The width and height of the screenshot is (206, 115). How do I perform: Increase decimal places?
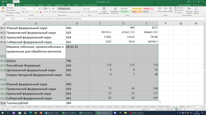(x=94, y=12)
